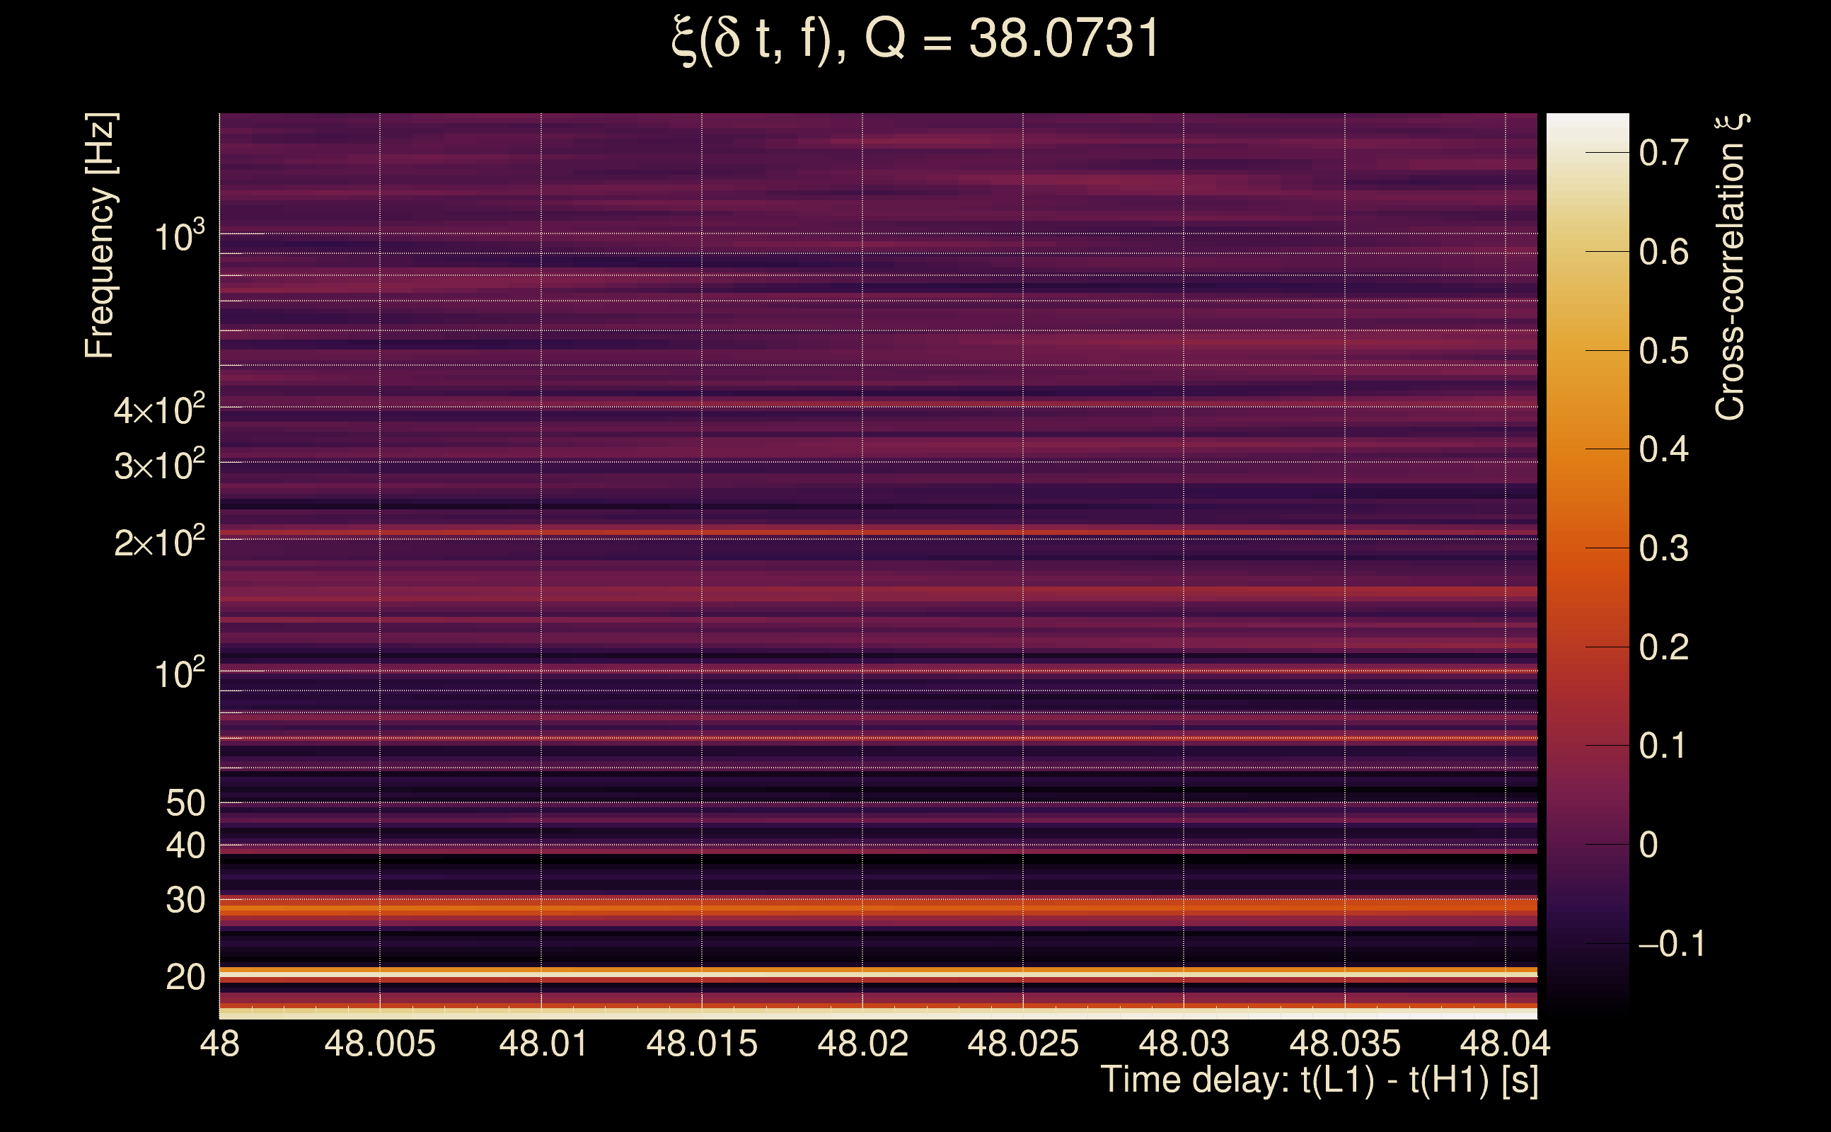
Task: Click the 2×10² frequency tick label
Action: tap(159, 541)
